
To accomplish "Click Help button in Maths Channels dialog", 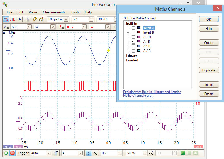I will click(209, 29).
